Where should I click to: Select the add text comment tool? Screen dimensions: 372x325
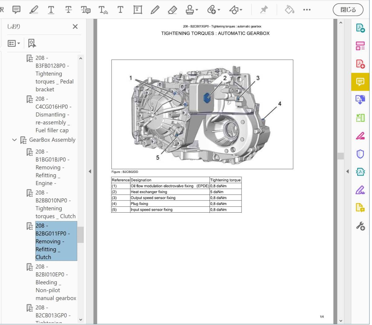[x=120, y=10]
